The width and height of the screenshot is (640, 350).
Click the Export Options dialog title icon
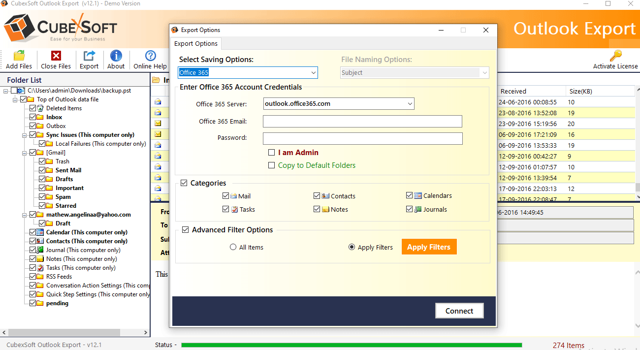pyautogui.click(x=175, y=30)
